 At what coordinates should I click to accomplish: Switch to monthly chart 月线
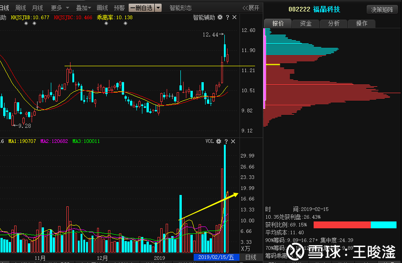coord(38,8)
